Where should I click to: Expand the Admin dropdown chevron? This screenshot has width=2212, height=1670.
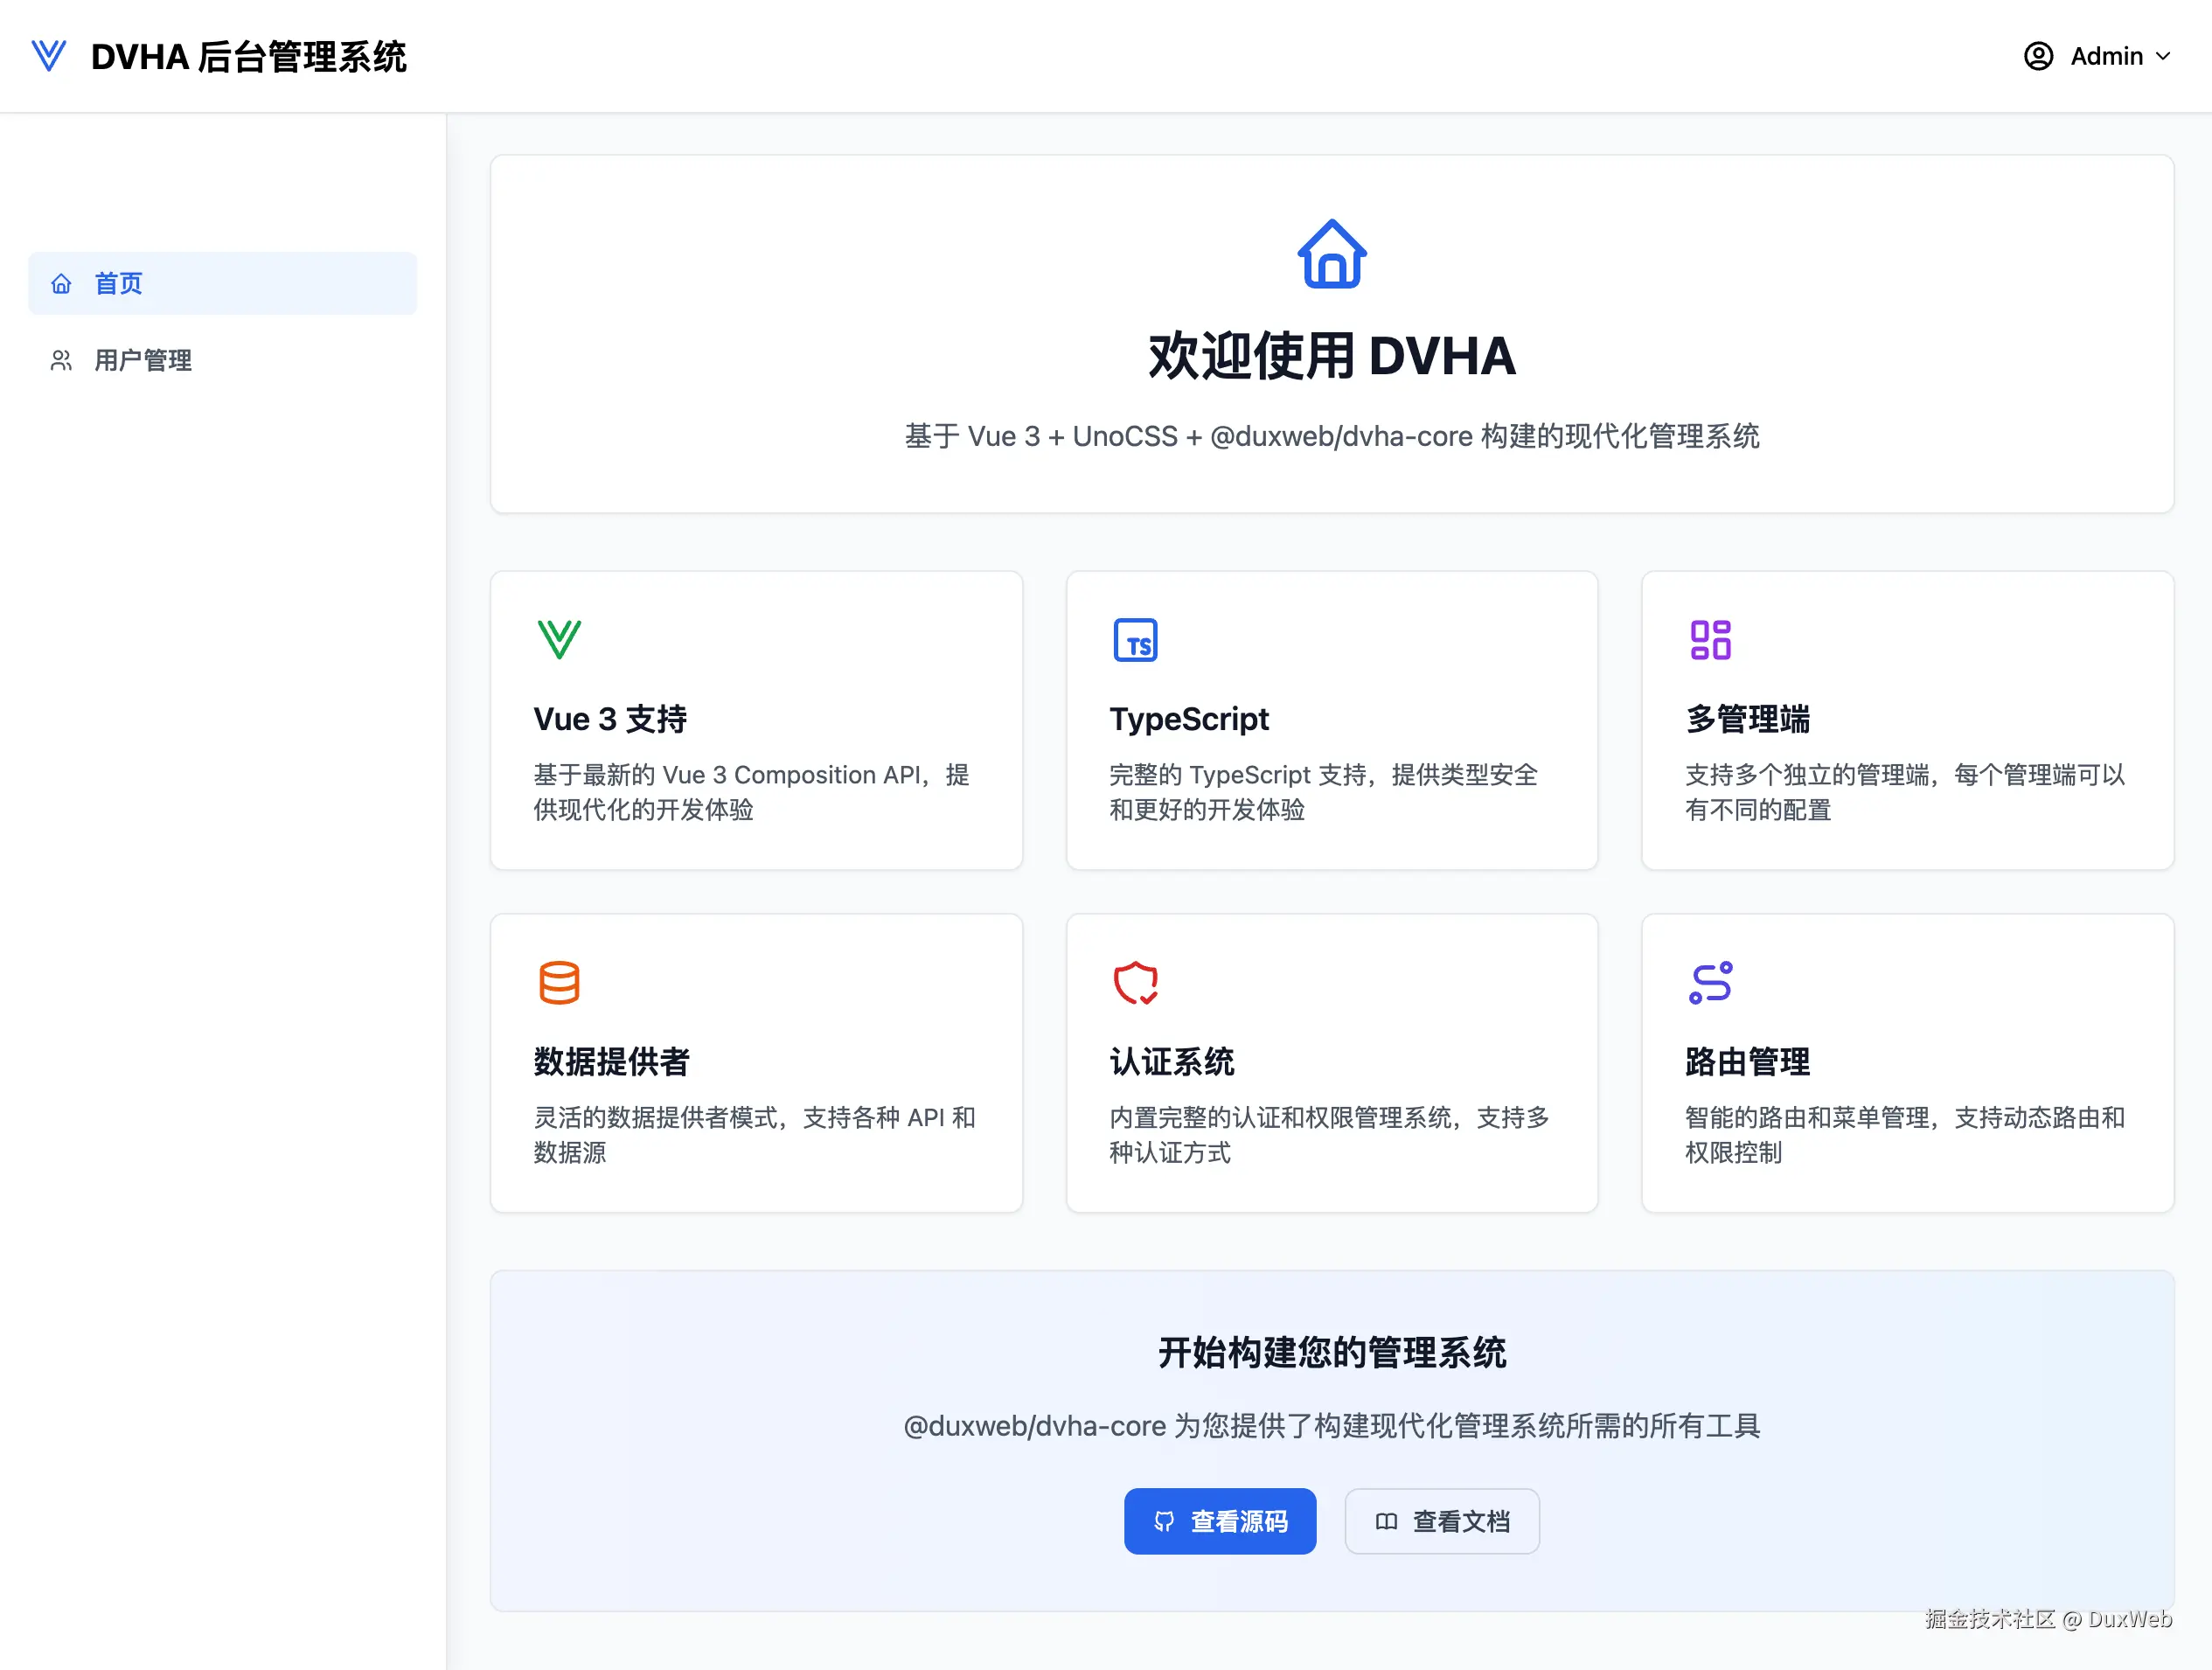click(x=2163, y=56)
